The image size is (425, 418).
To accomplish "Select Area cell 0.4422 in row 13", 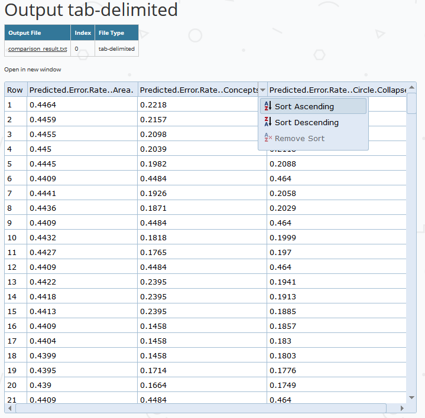I will pyautogui.click(x=82, y=282).
